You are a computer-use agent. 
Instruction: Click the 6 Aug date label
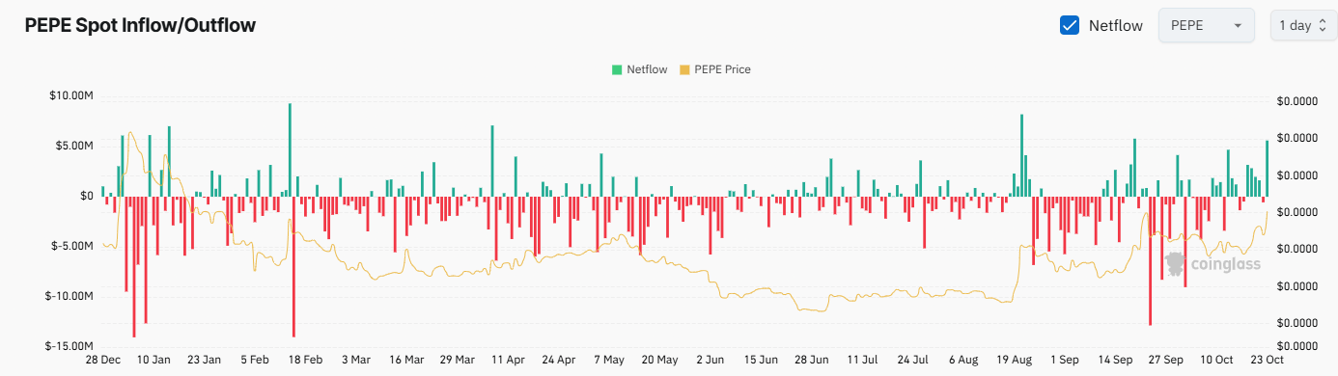pos(963,360)
